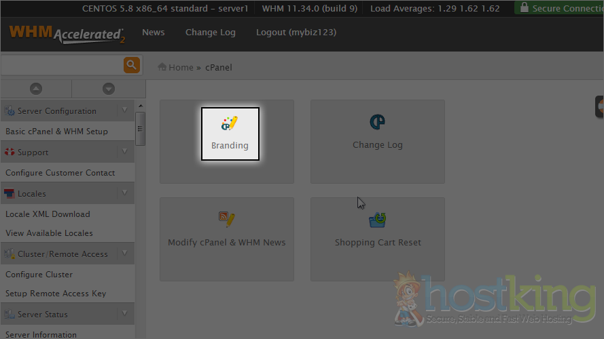Collapse the Support section arrow
The image size is (604, 339).
tap(124, 152)
